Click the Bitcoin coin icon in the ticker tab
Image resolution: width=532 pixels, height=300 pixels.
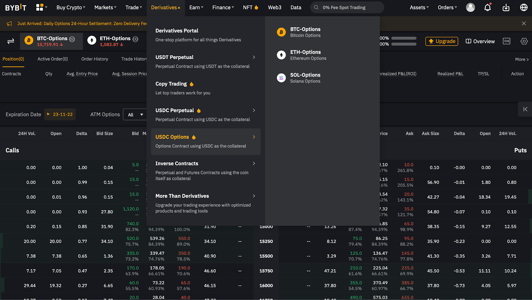[x=29, y=40]
